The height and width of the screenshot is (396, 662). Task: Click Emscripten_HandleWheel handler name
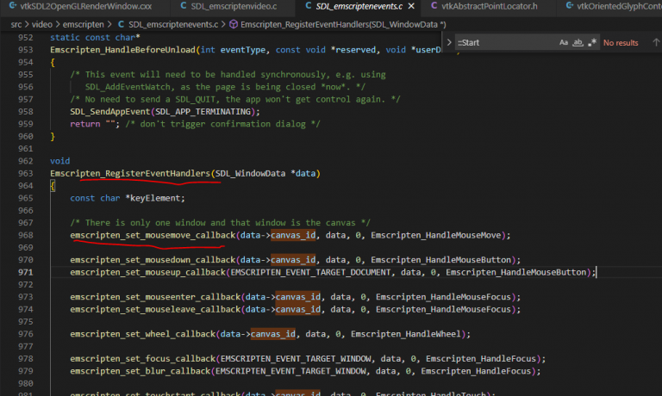coord(405,334)
